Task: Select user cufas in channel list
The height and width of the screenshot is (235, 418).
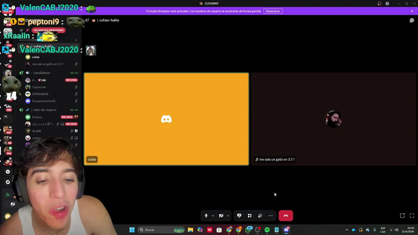Action: 36,57
